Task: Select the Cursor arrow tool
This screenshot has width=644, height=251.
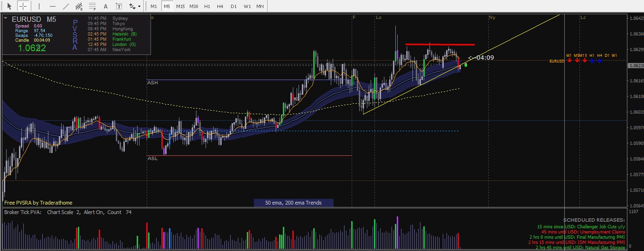Action: [x=9, y=7]
